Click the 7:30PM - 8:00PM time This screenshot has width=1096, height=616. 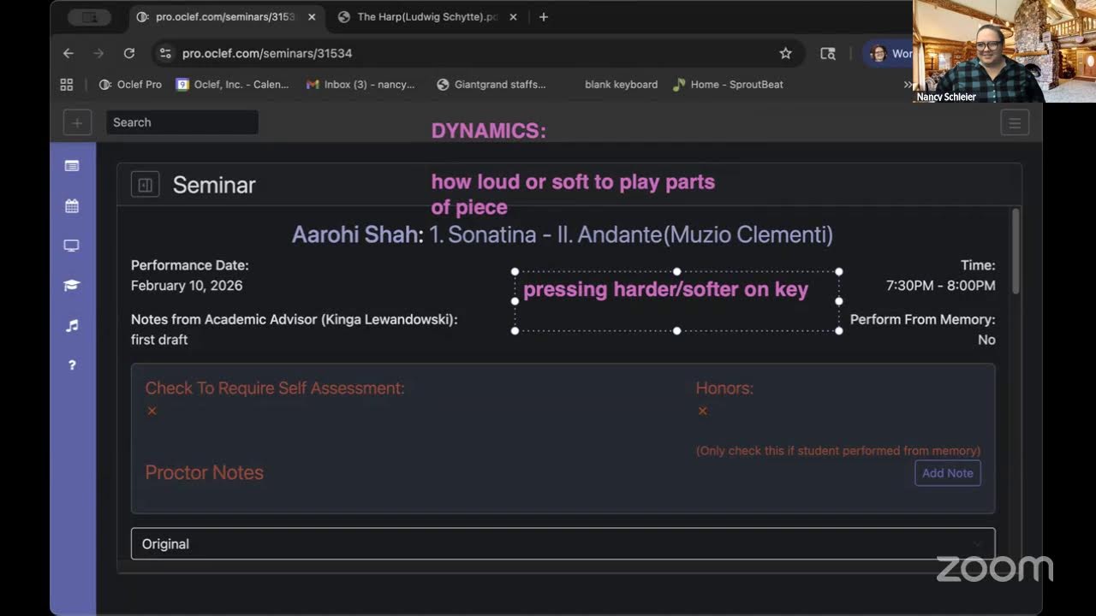[x=940, y=286]
